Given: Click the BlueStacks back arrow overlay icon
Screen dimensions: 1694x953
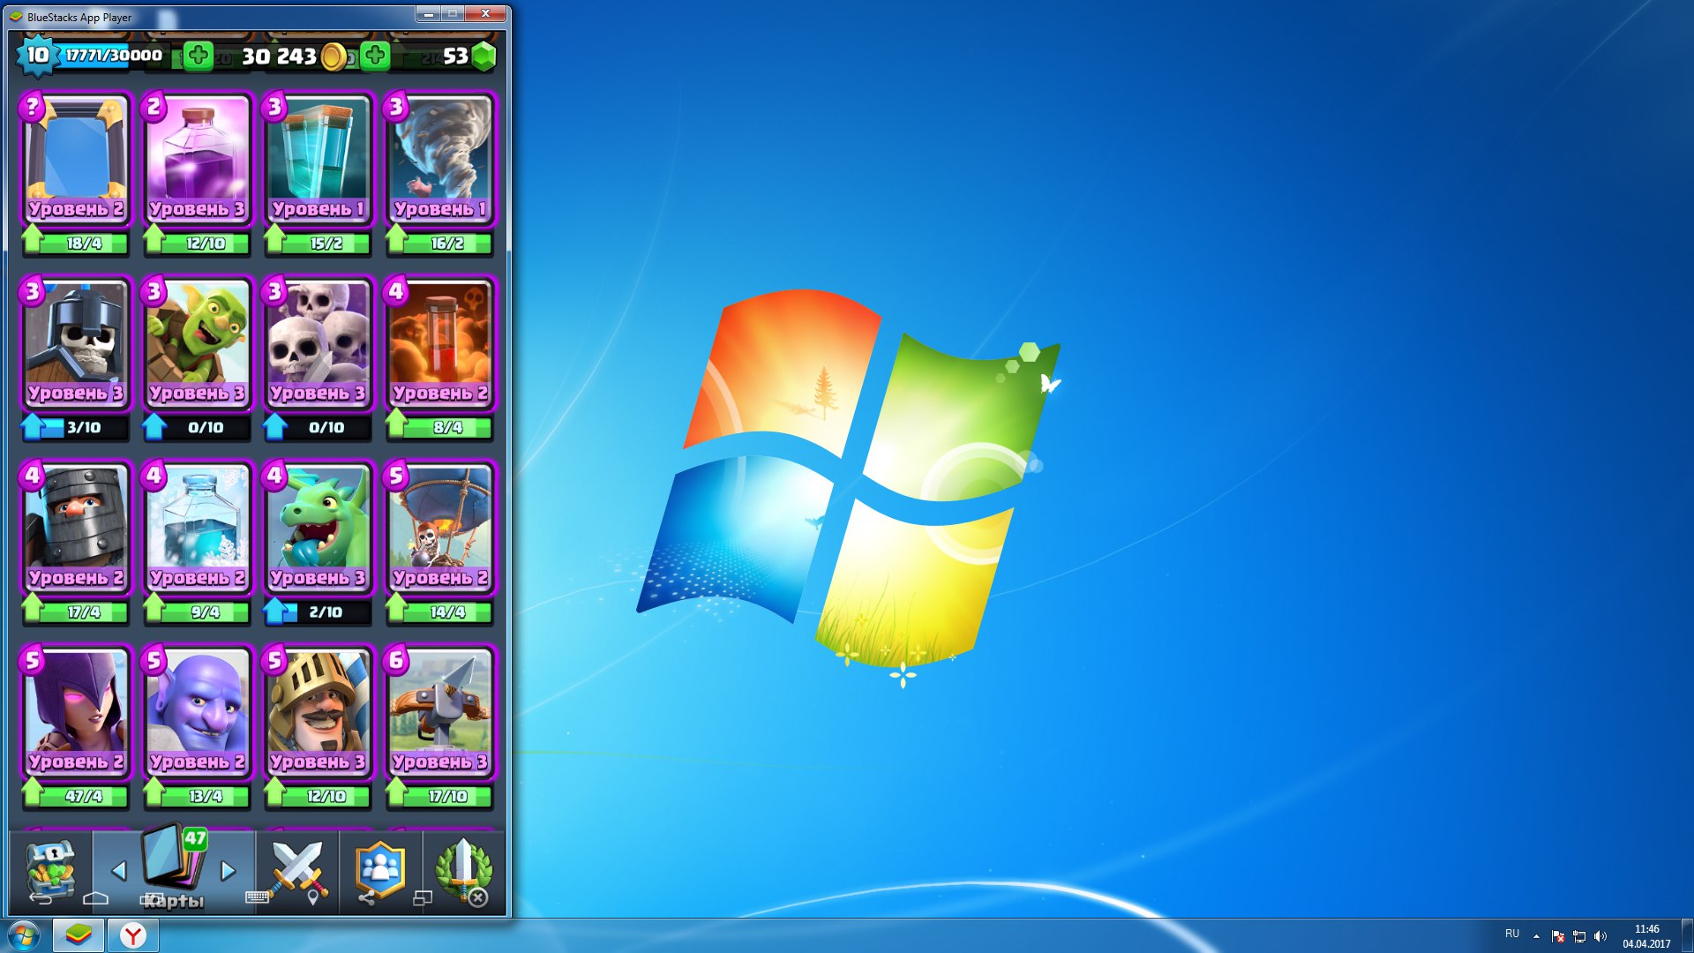Looking at the screenshot, I should pos(41,898).
